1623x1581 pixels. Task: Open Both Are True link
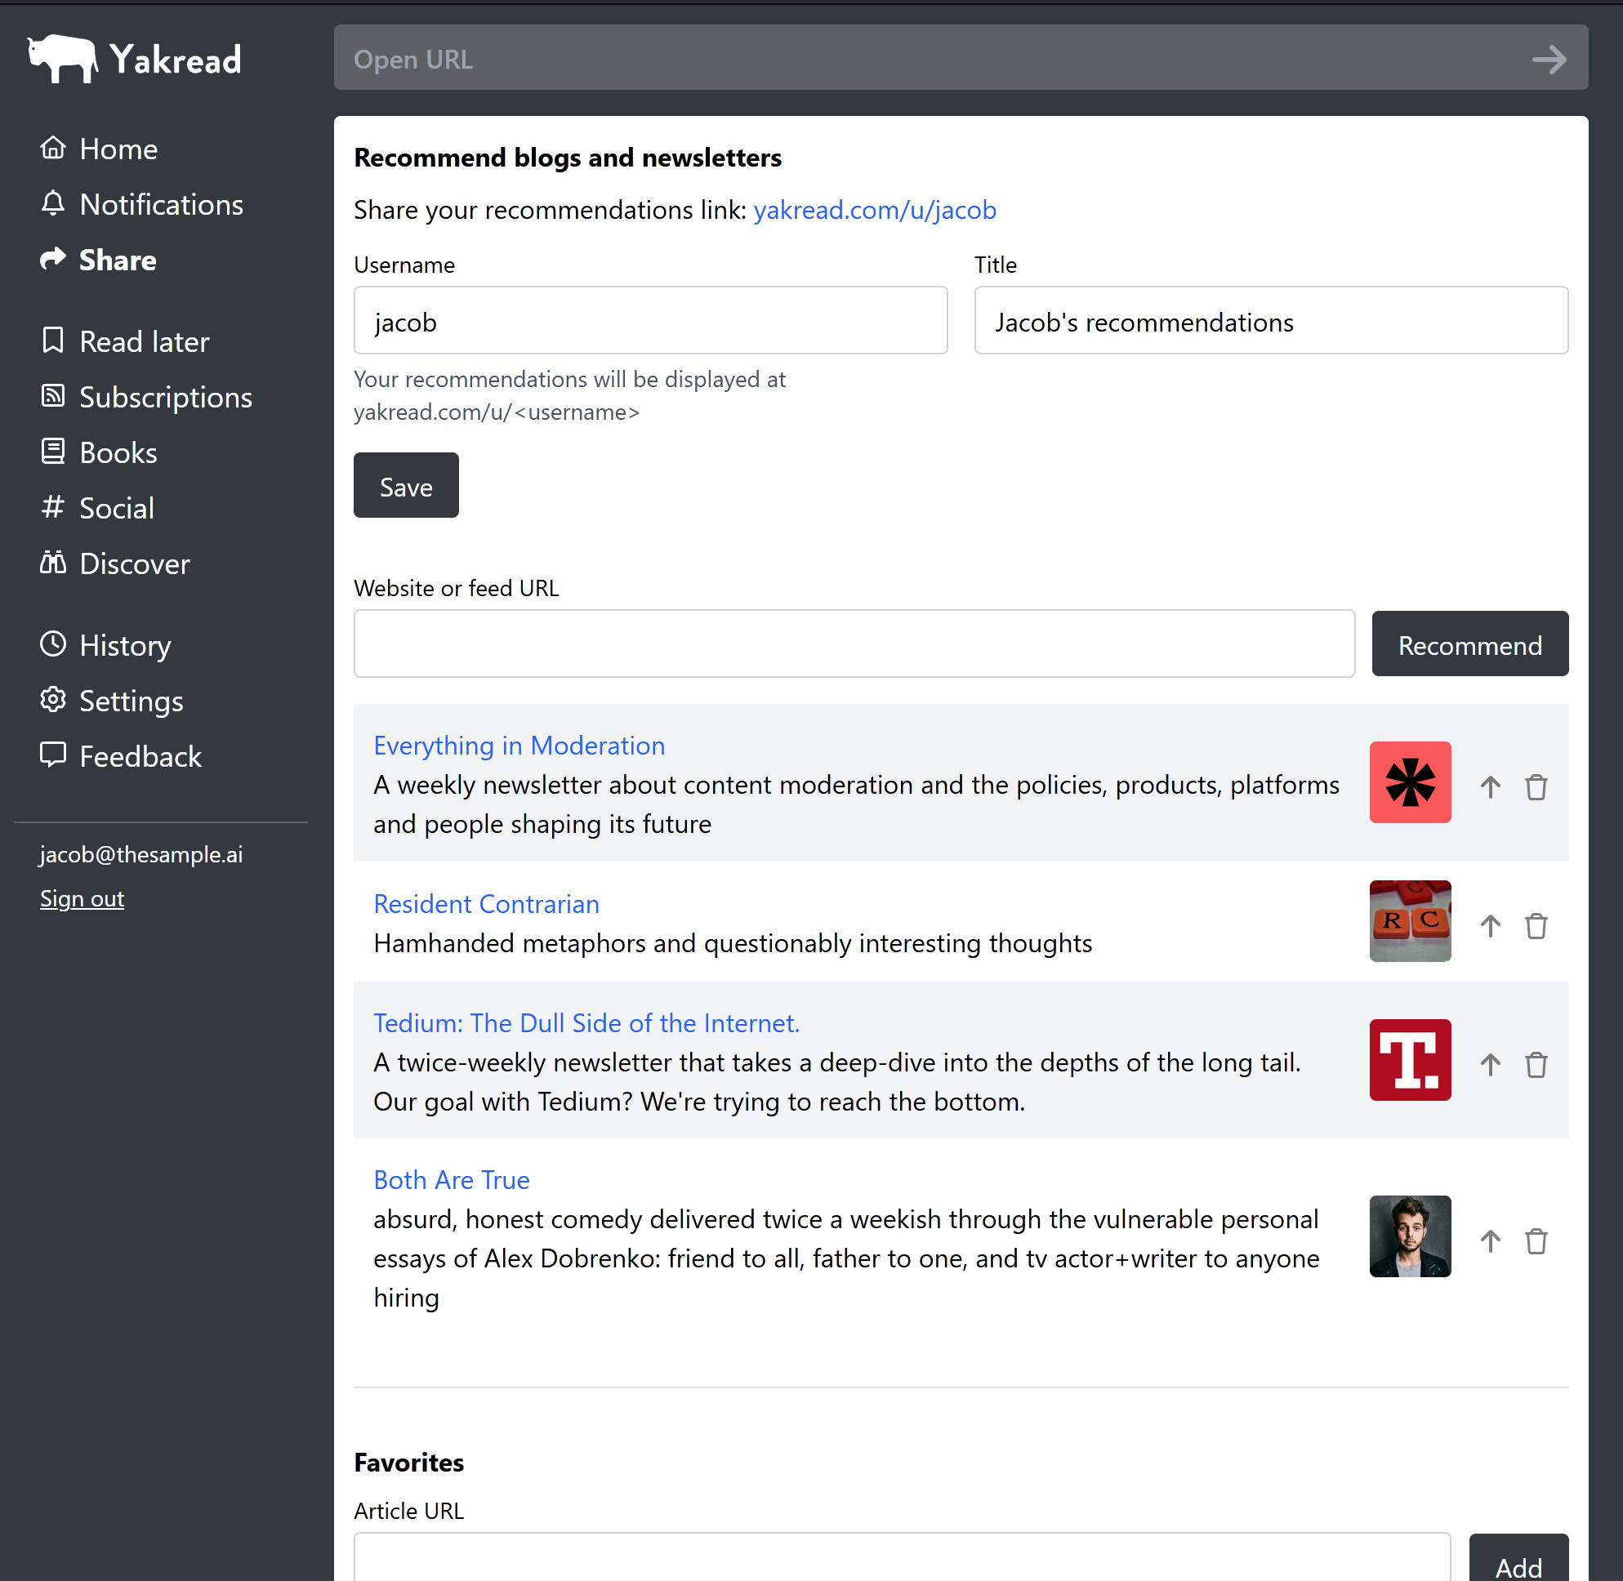[452, 1180]
